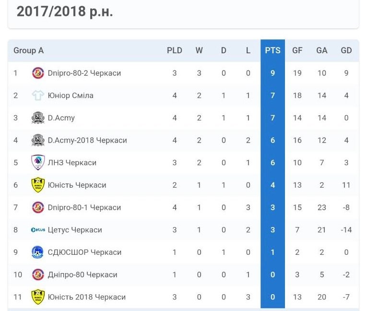
Task: Click the Юність 2018 Черкаси shield logo
Action: pos(38,297)
